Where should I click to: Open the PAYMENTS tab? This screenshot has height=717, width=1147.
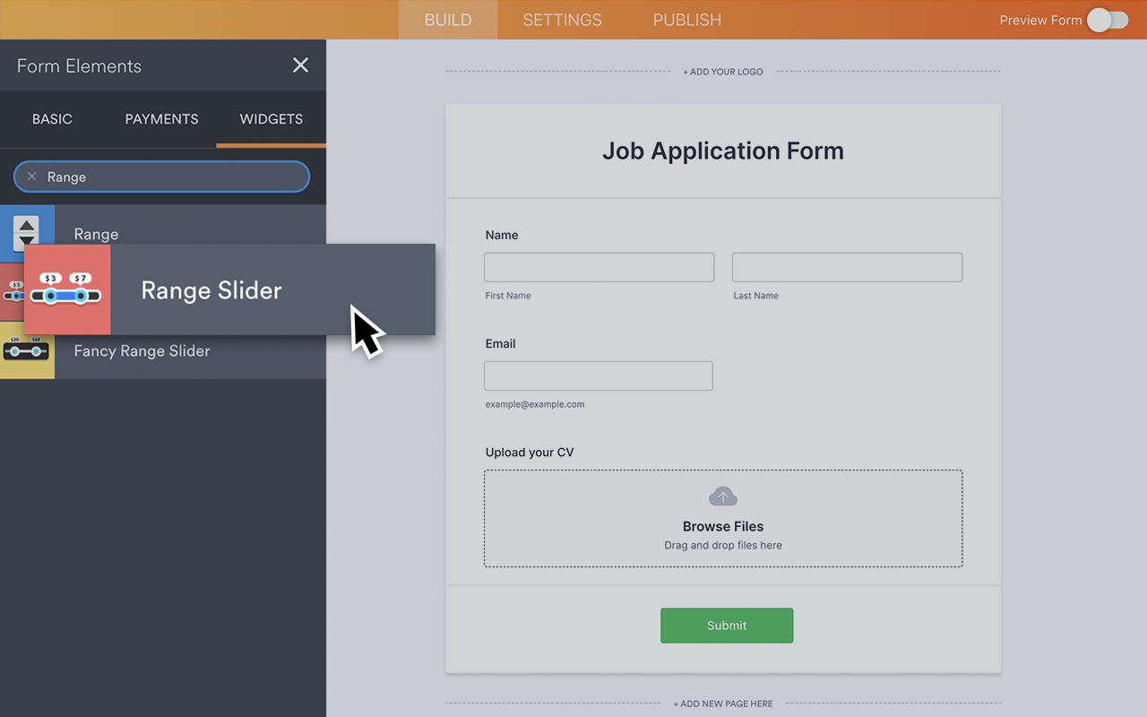[161, 118]
